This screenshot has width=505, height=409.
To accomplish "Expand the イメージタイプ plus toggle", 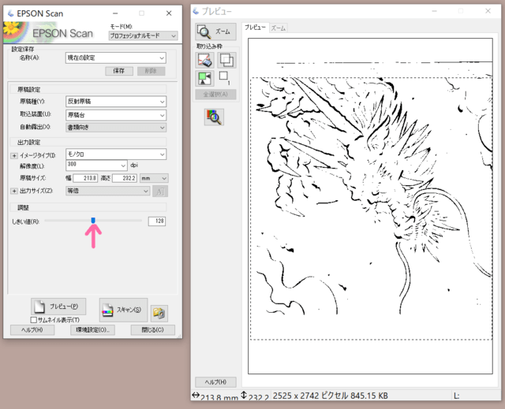I will [13, 155].
